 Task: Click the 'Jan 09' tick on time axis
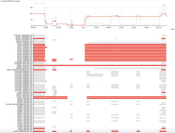point(134,28)
